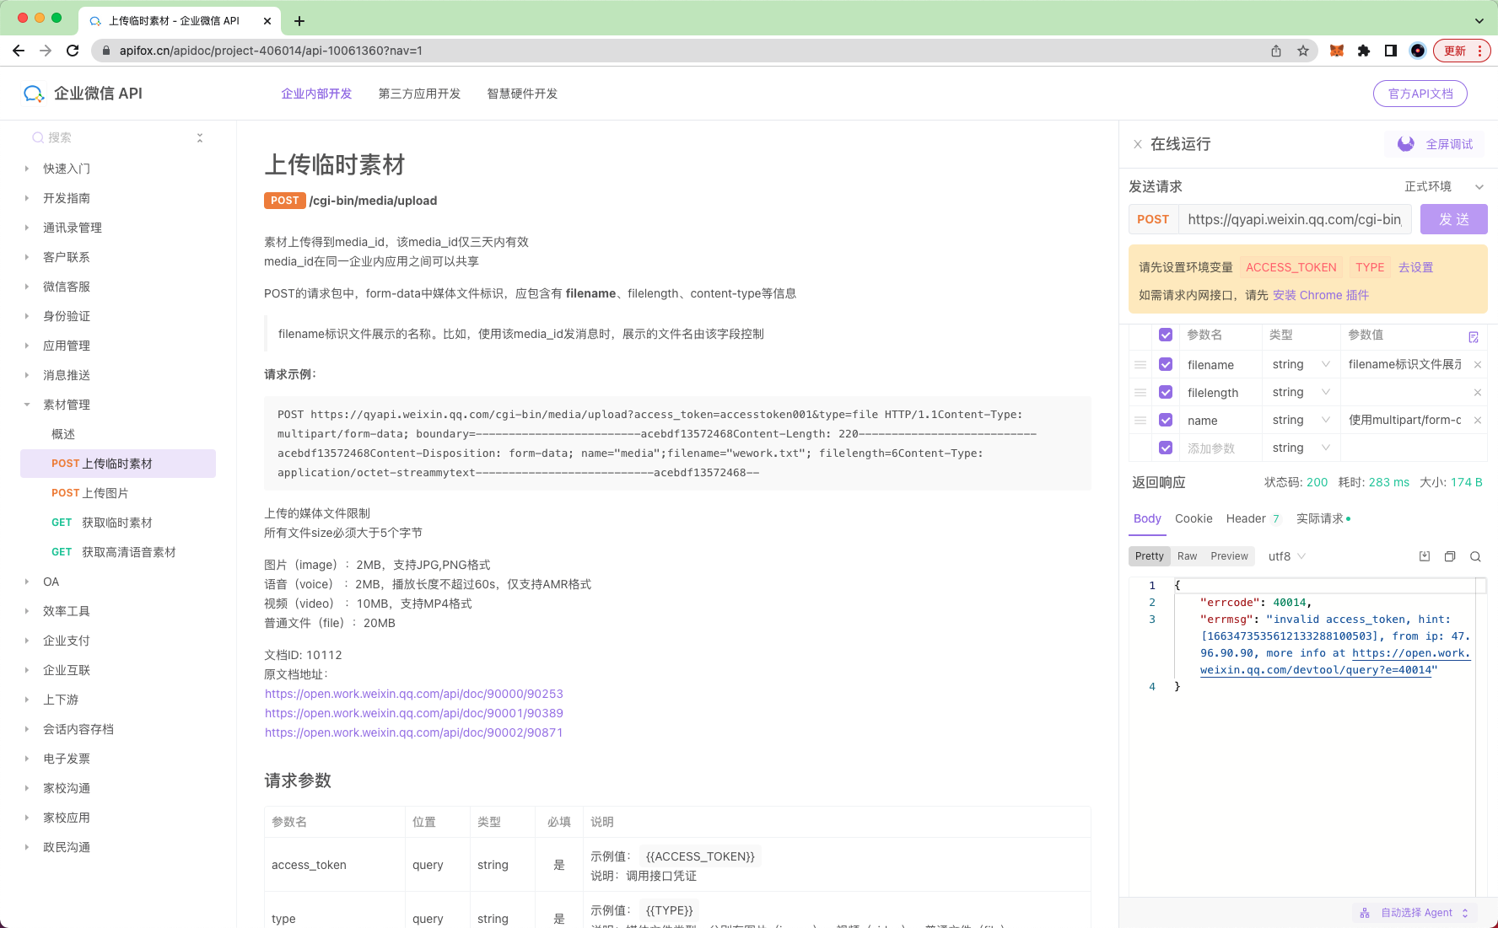Image resolution: width=1498 pixels, height=928 pixels.
Task: Click the 发送 send button
Action: (x=1453, y=219)
